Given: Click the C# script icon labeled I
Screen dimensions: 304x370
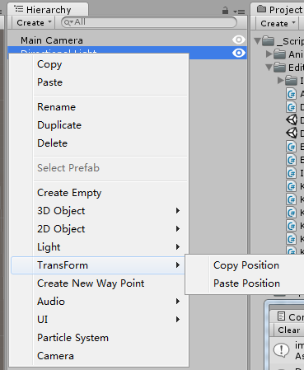Looking at the screenshot, I should coord(292,173).
